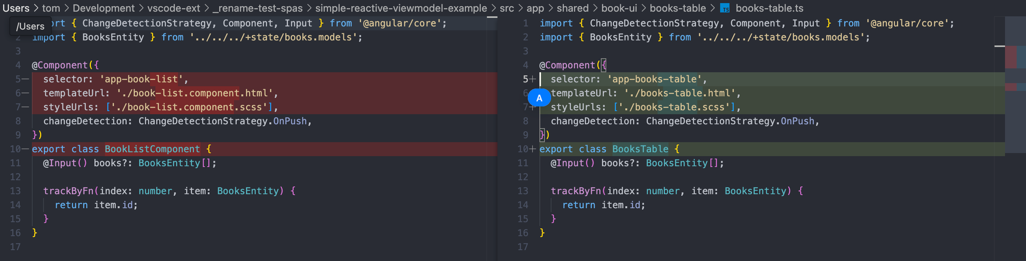1026x261 pixels.
Task: Open the Users breadcrumb segment
Action: point(16,9)
